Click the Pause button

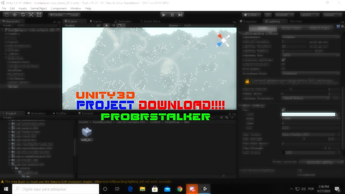[x=172, y=15]
